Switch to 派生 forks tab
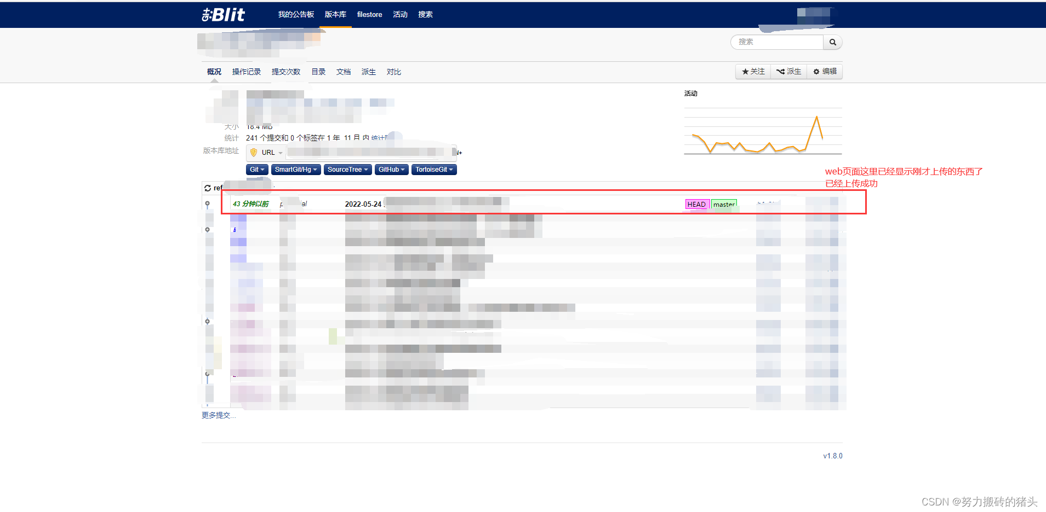The image size is (1046, 512). coord(369,72)
